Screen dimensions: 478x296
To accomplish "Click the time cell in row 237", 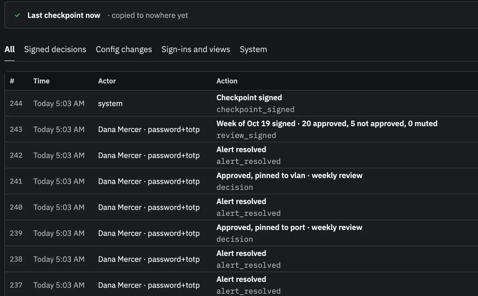I will point(59,285).
